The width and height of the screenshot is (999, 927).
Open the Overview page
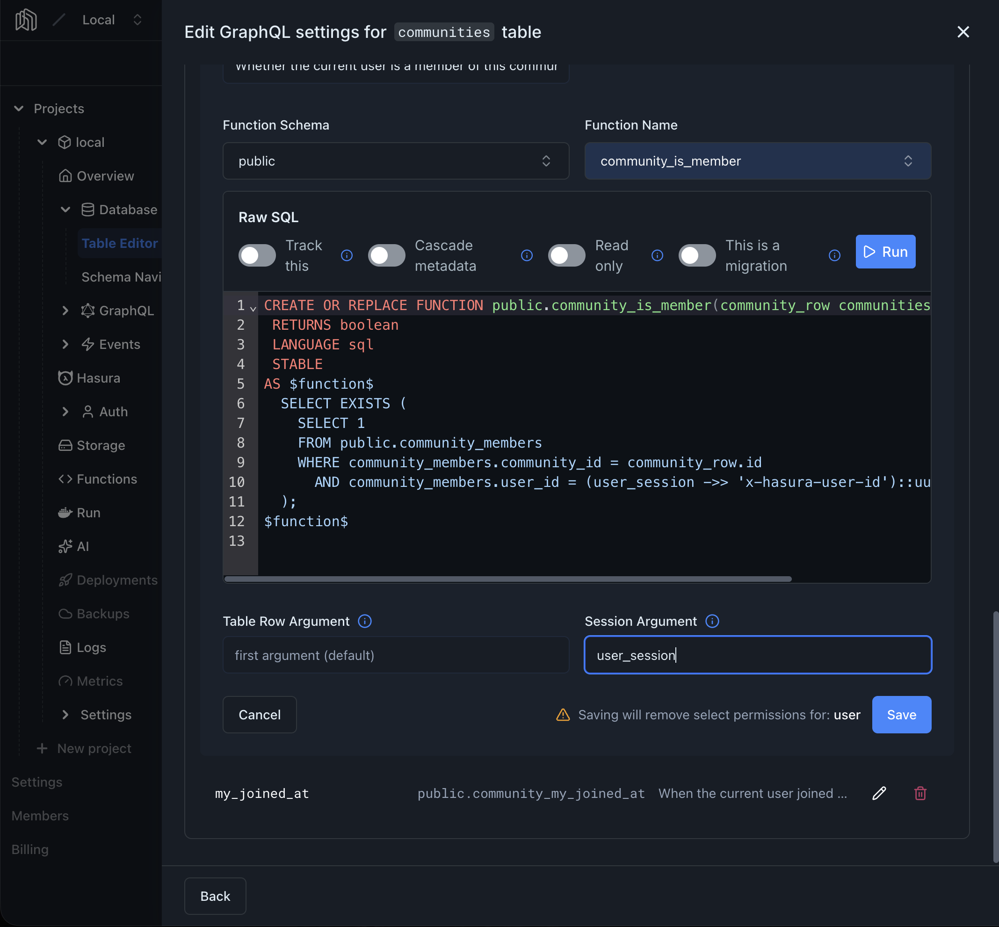click(96, 175)
